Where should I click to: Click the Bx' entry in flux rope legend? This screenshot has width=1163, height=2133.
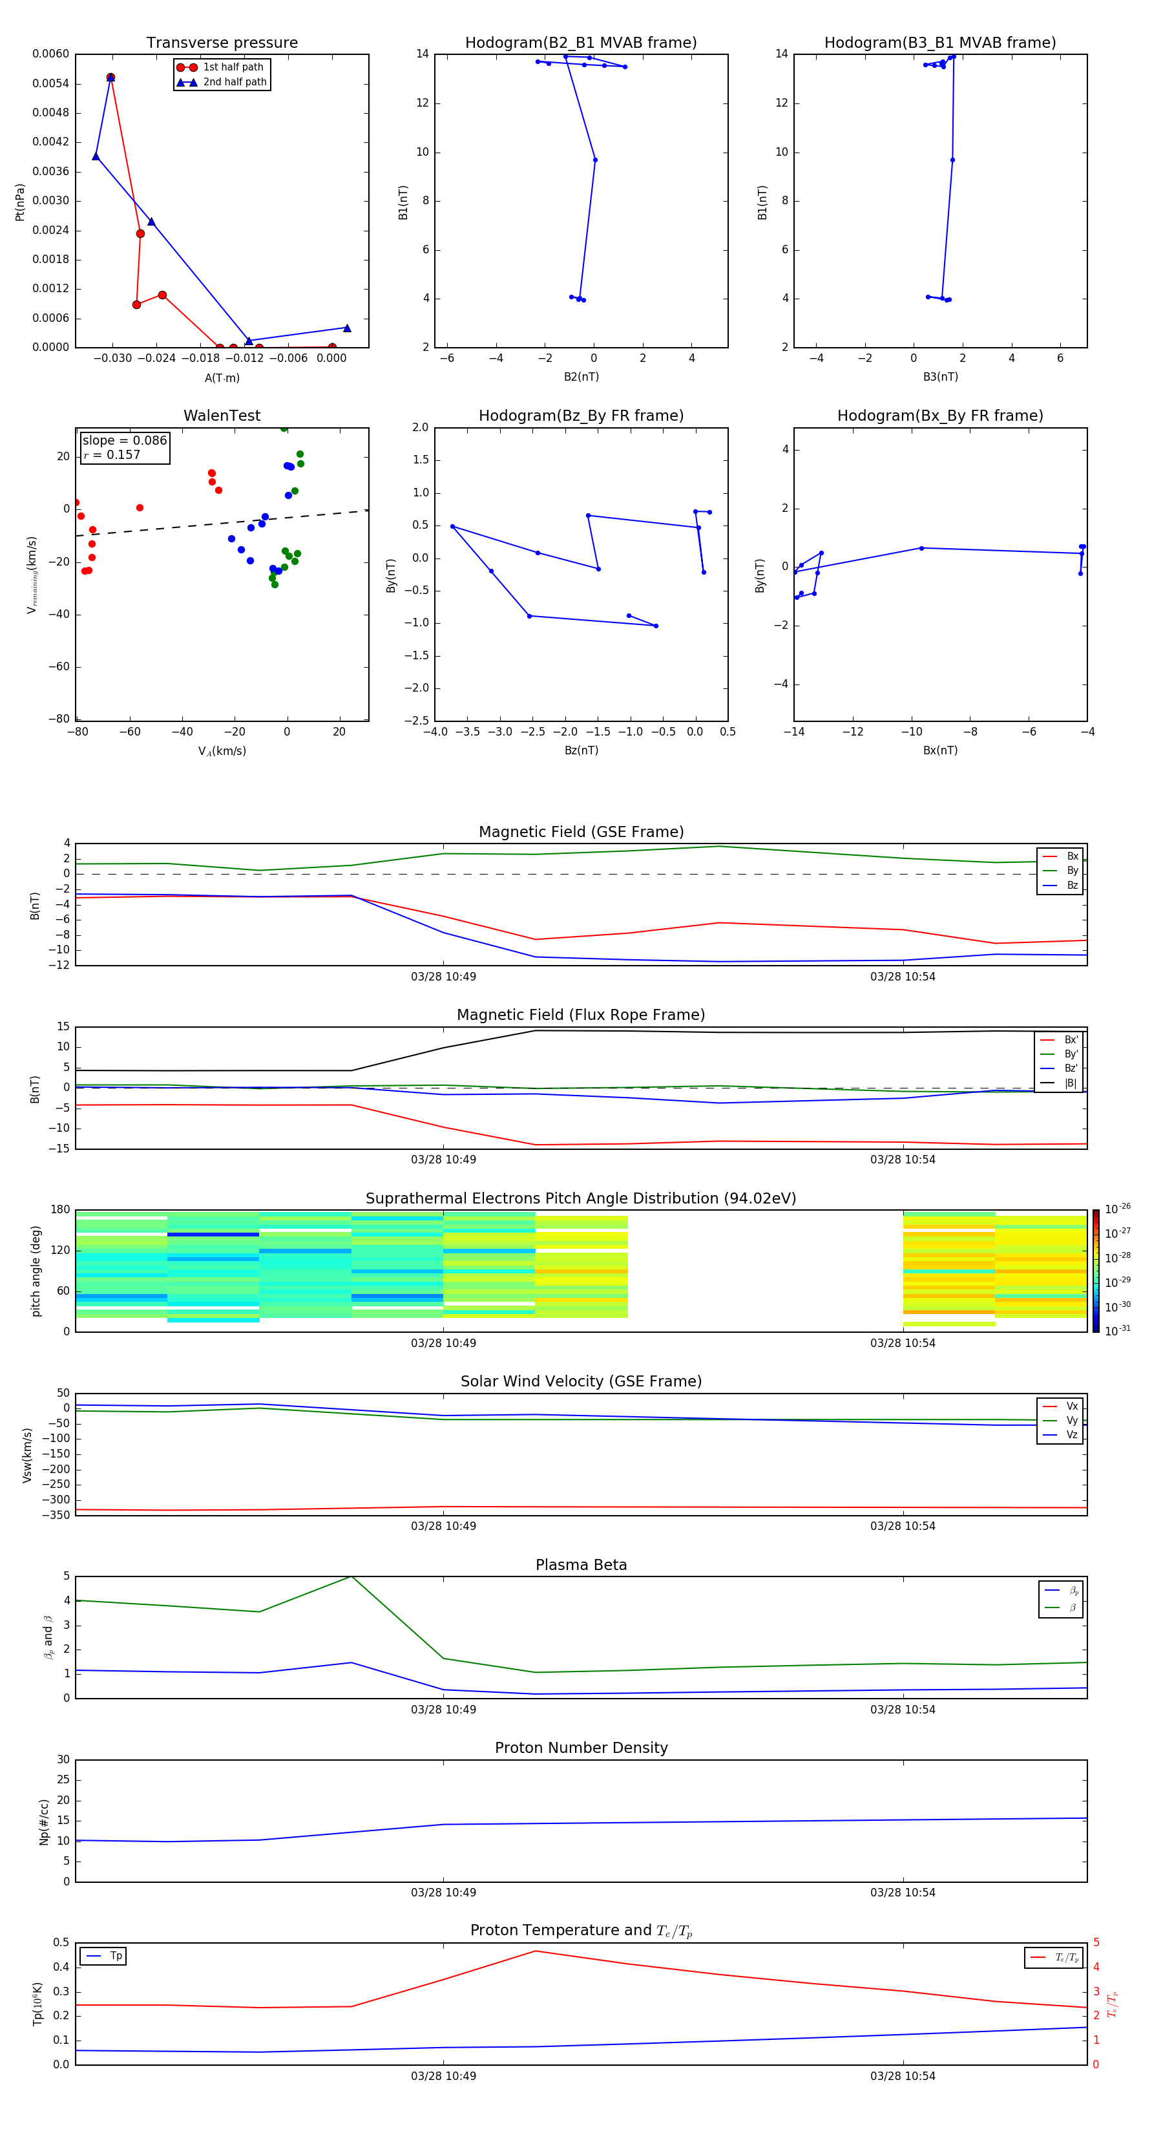(x=1059, y=1040)
